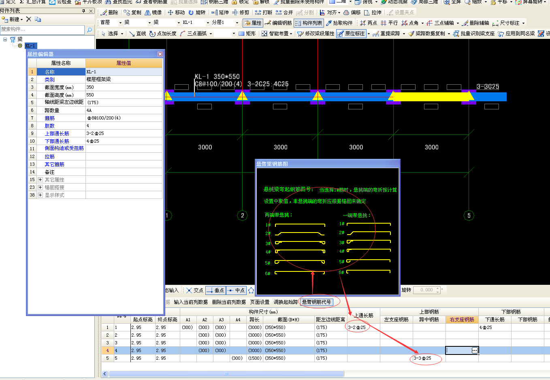Select KL-1 in the component tree
The image size is (550, 380).
(30, 46)
